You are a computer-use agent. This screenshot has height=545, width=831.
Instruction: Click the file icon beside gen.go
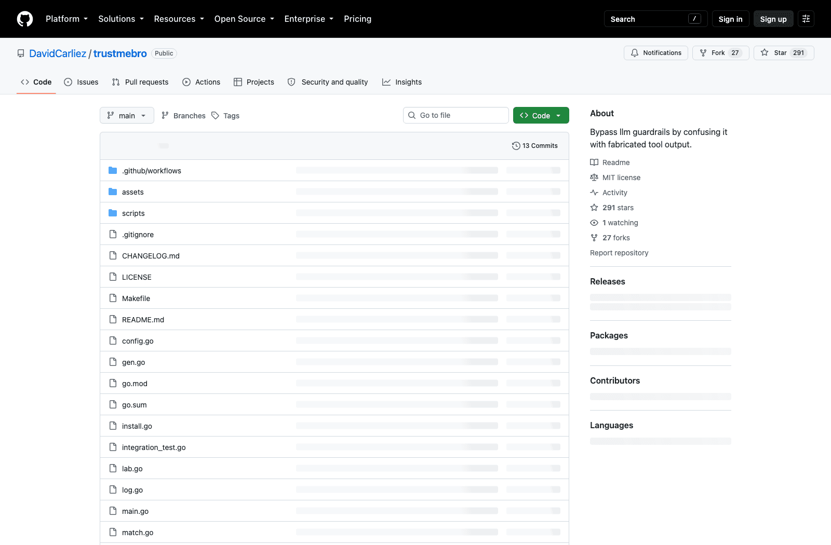pos(113,362)
